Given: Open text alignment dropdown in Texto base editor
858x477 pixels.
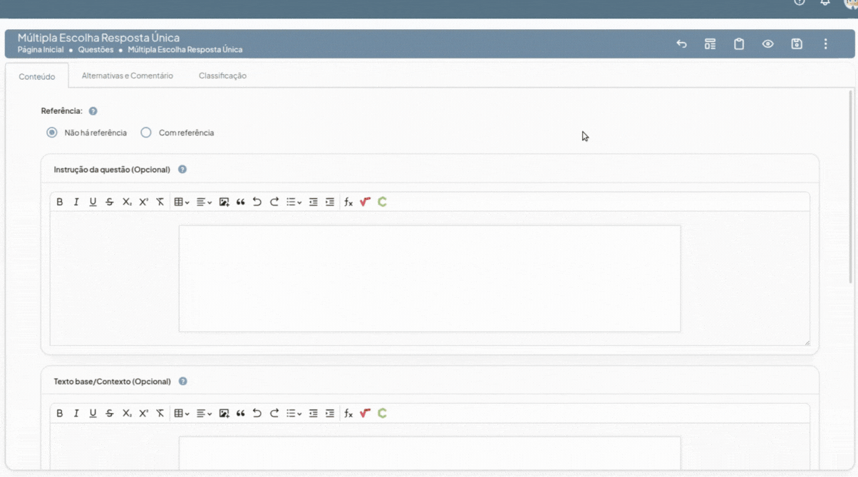Looking at the screenshot, I should tap(204, 414).
